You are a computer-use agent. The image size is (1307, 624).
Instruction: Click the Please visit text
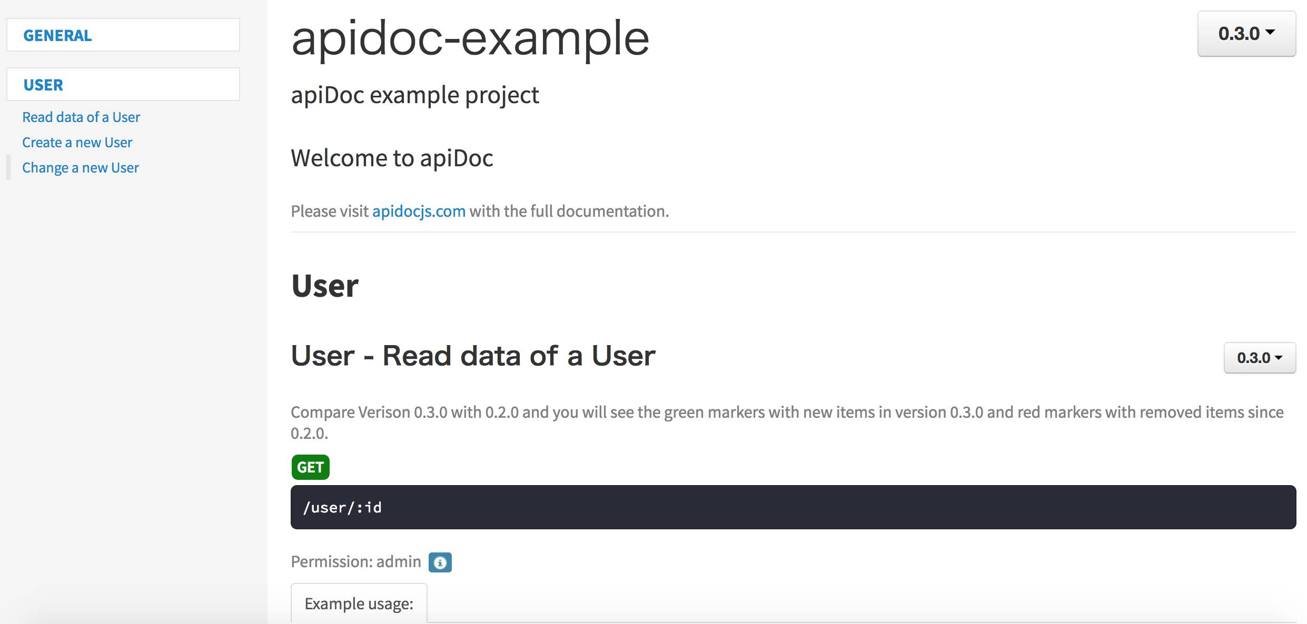[330, 211]
